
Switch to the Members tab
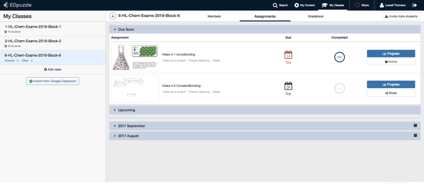coord(214,16)
